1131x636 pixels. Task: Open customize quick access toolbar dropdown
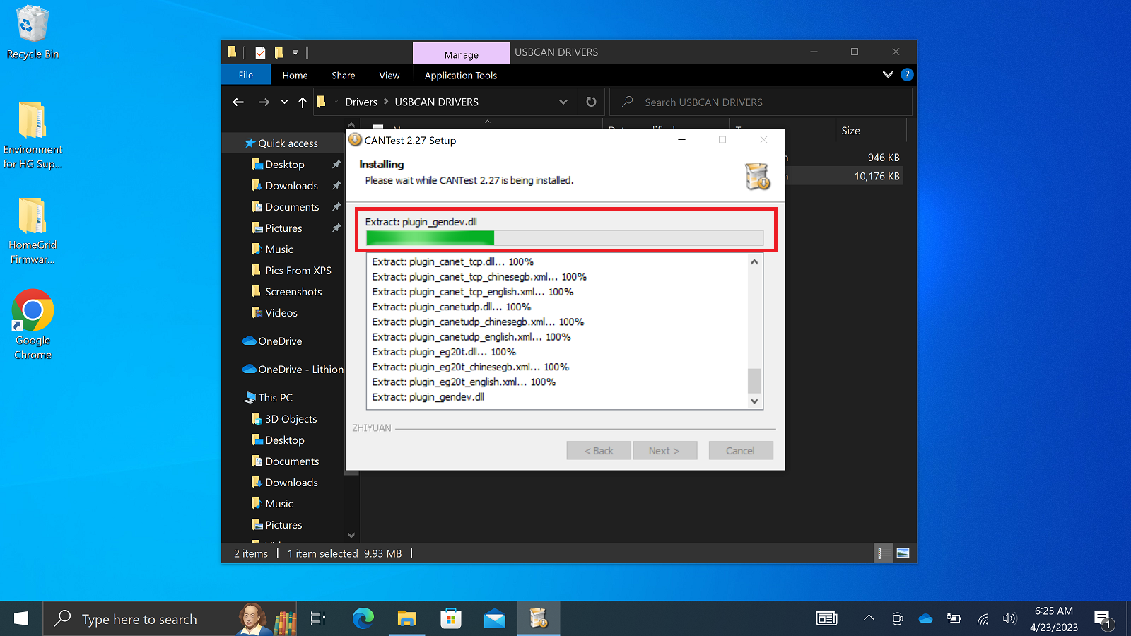(x=295, y=52)
